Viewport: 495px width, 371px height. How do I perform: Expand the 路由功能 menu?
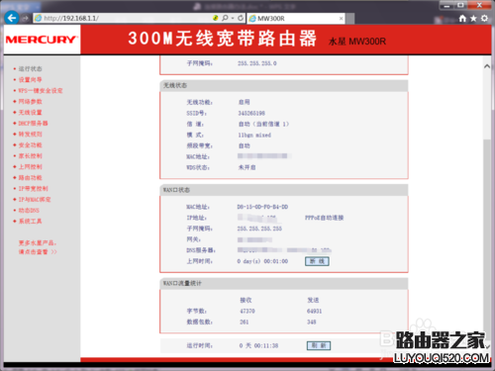coord(30,177)
